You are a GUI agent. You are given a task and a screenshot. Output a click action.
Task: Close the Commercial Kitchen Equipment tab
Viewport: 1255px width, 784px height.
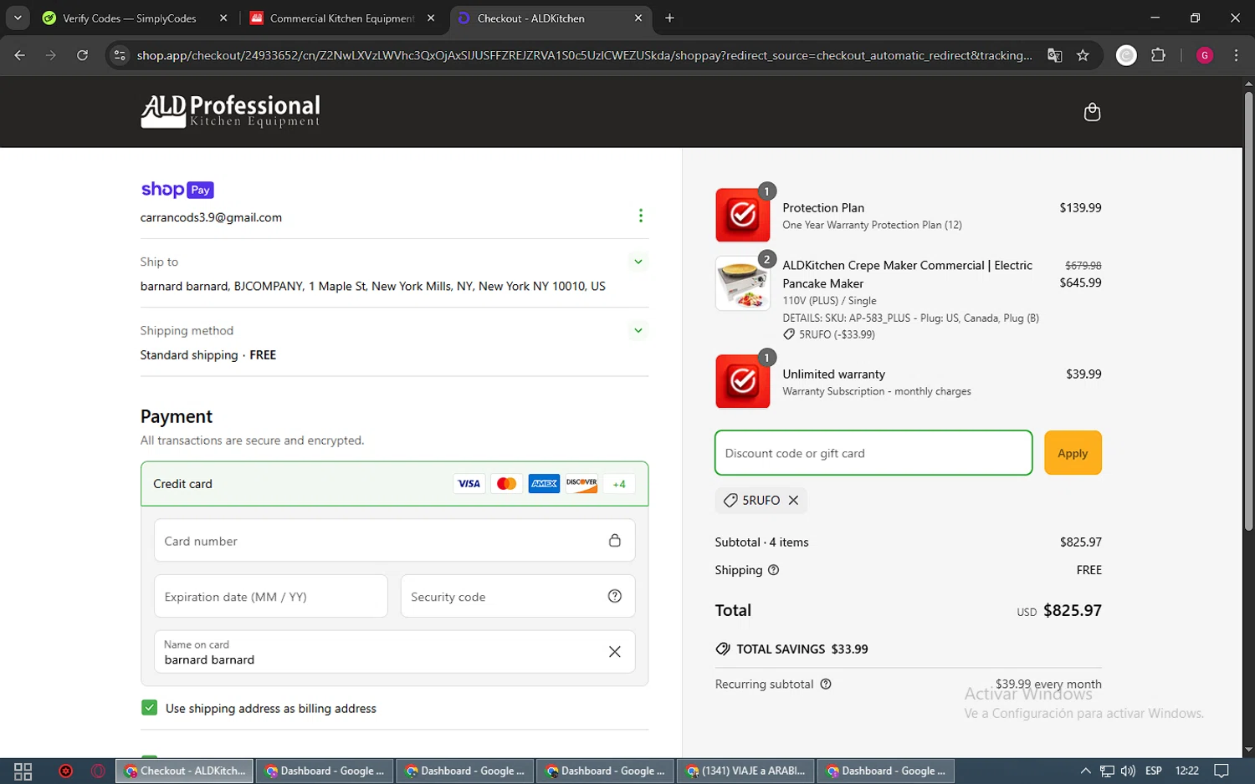[x=431, y=18]
